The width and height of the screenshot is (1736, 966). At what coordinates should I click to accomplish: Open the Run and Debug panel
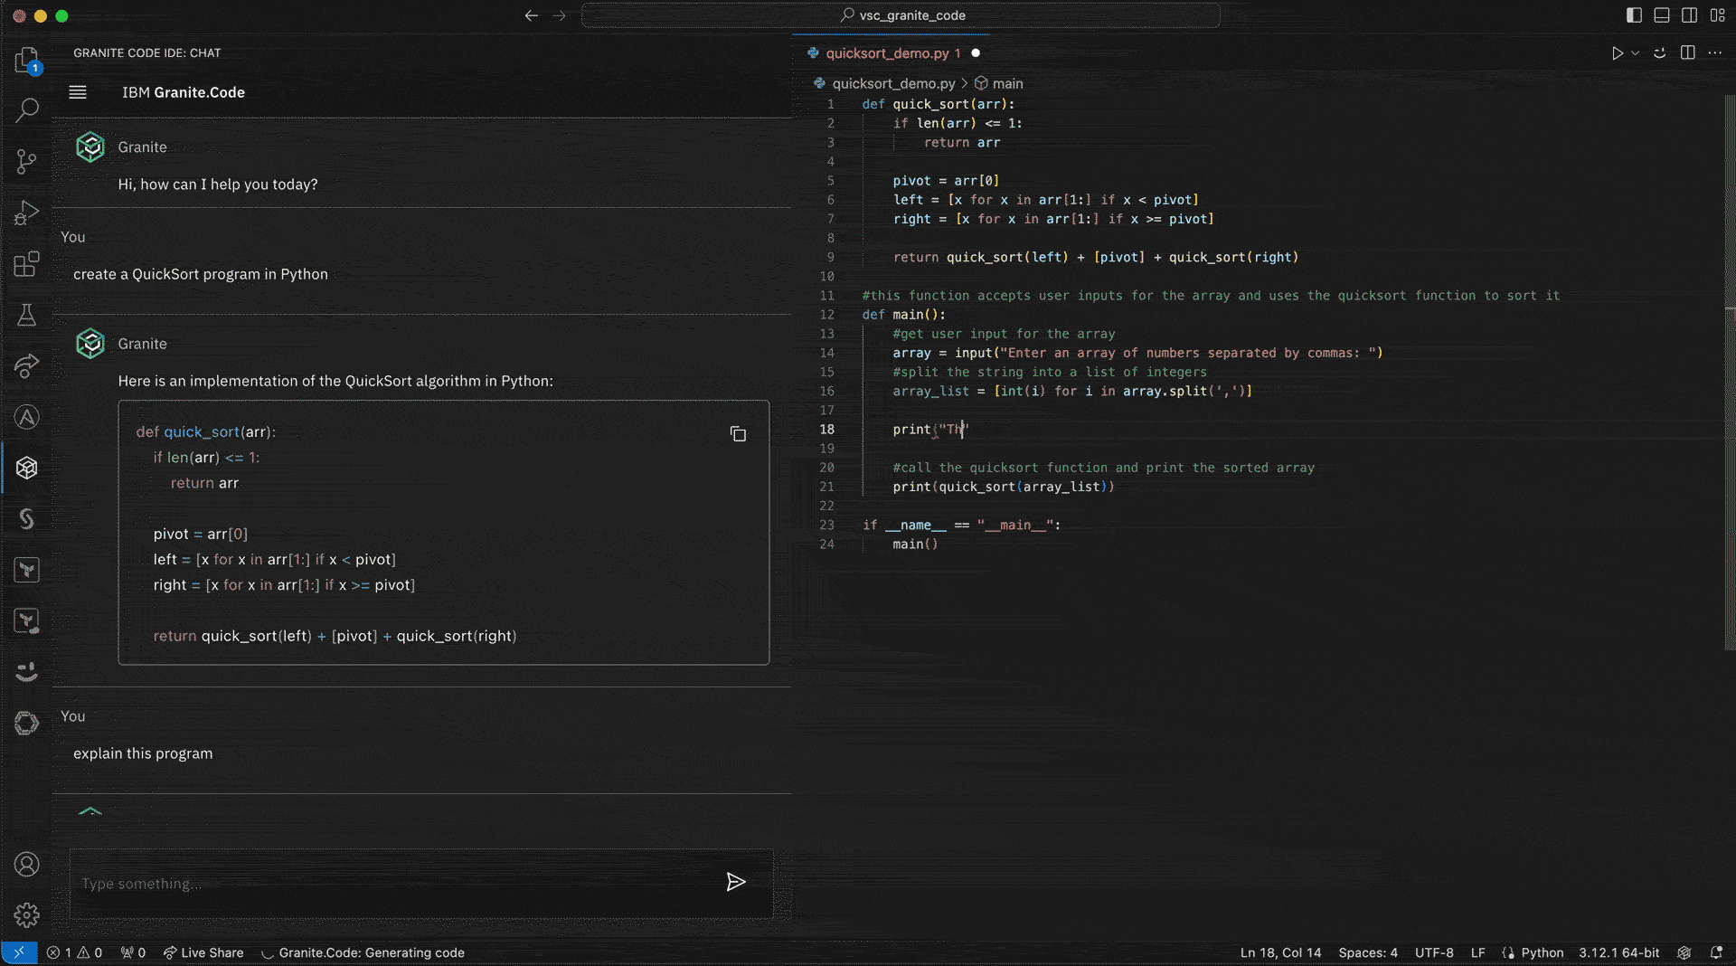click(x=26, y=213)
